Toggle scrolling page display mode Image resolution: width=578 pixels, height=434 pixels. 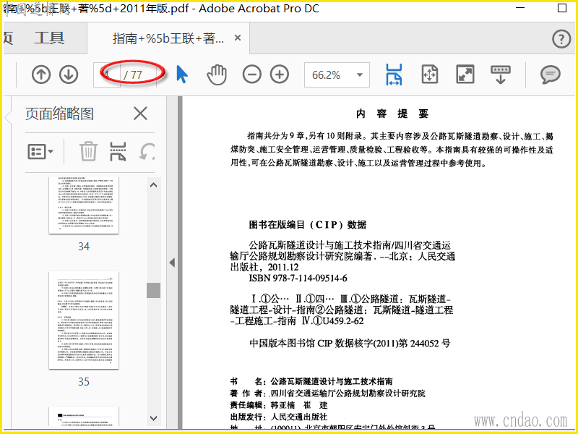(500, 75)
